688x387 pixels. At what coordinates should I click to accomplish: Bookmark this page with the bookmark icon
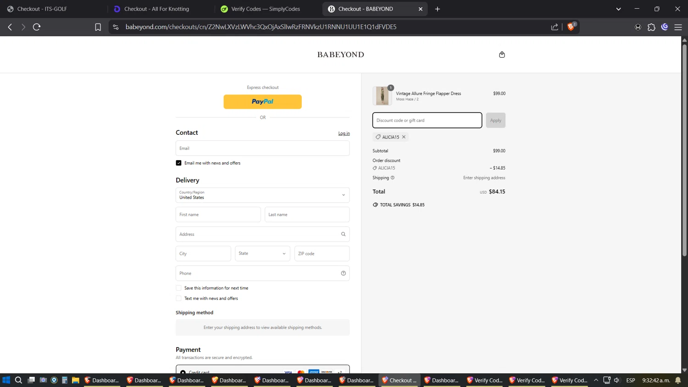click(98, 27)
